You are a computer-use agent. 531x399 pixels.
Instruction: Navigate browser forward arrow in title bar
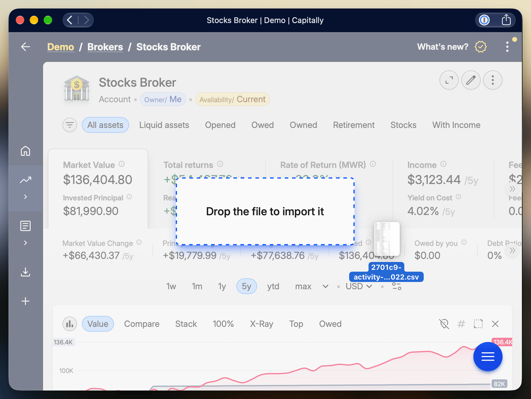(86, 20)
